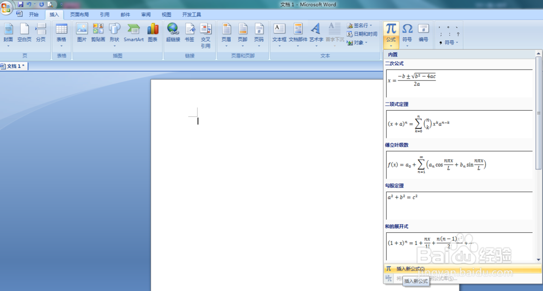
Task: Open the 页眉 header menu
Action: (x=226, y=35)
